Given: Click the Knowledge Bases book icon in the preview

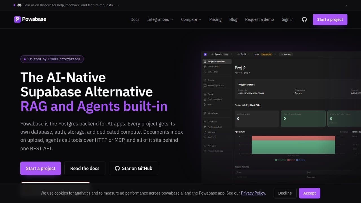Looking at the screenshot, I should (x=205, y=86).
